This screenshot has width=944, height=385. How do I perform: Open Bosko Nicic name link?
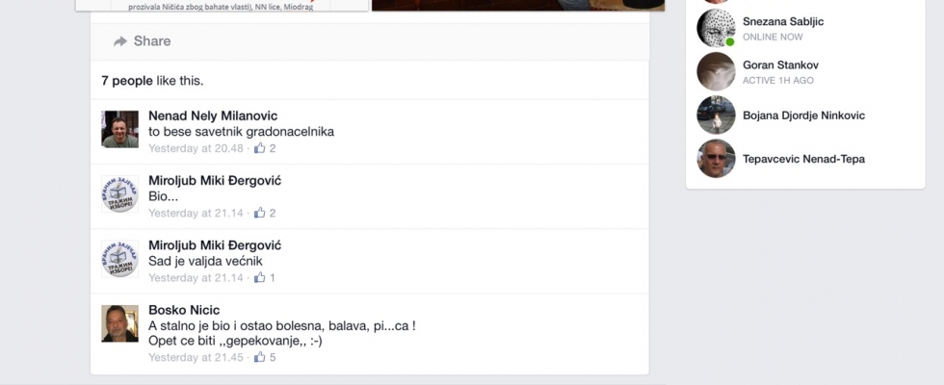click(184, 310)
